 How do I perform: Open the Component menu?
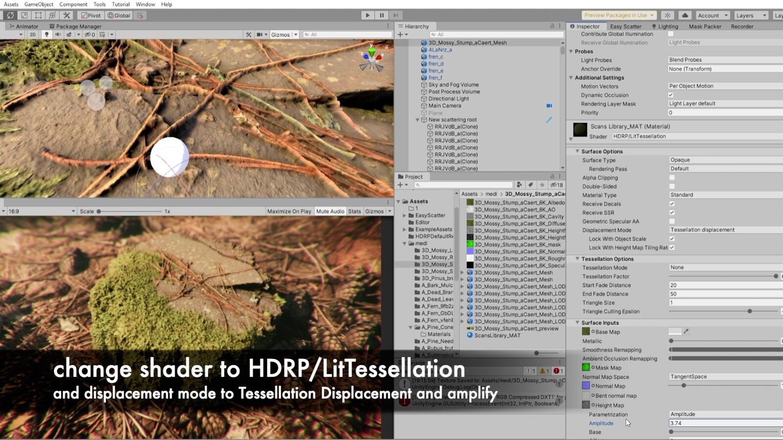73,4
